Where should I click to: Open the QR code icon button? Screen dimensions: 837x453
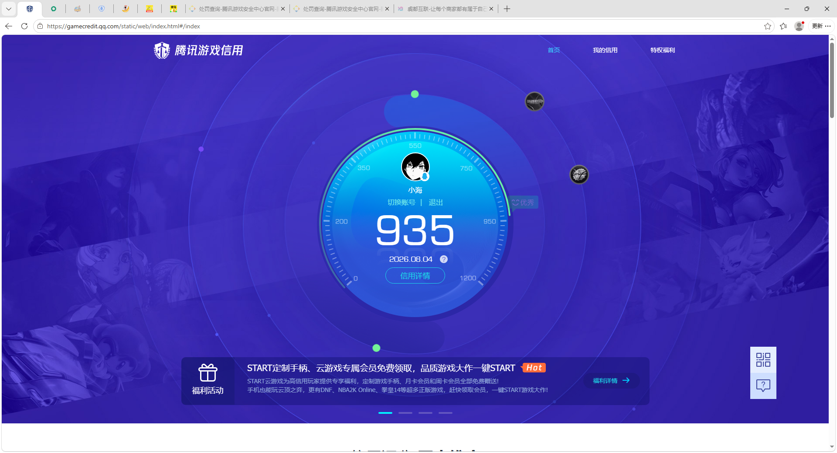point(763,360)
